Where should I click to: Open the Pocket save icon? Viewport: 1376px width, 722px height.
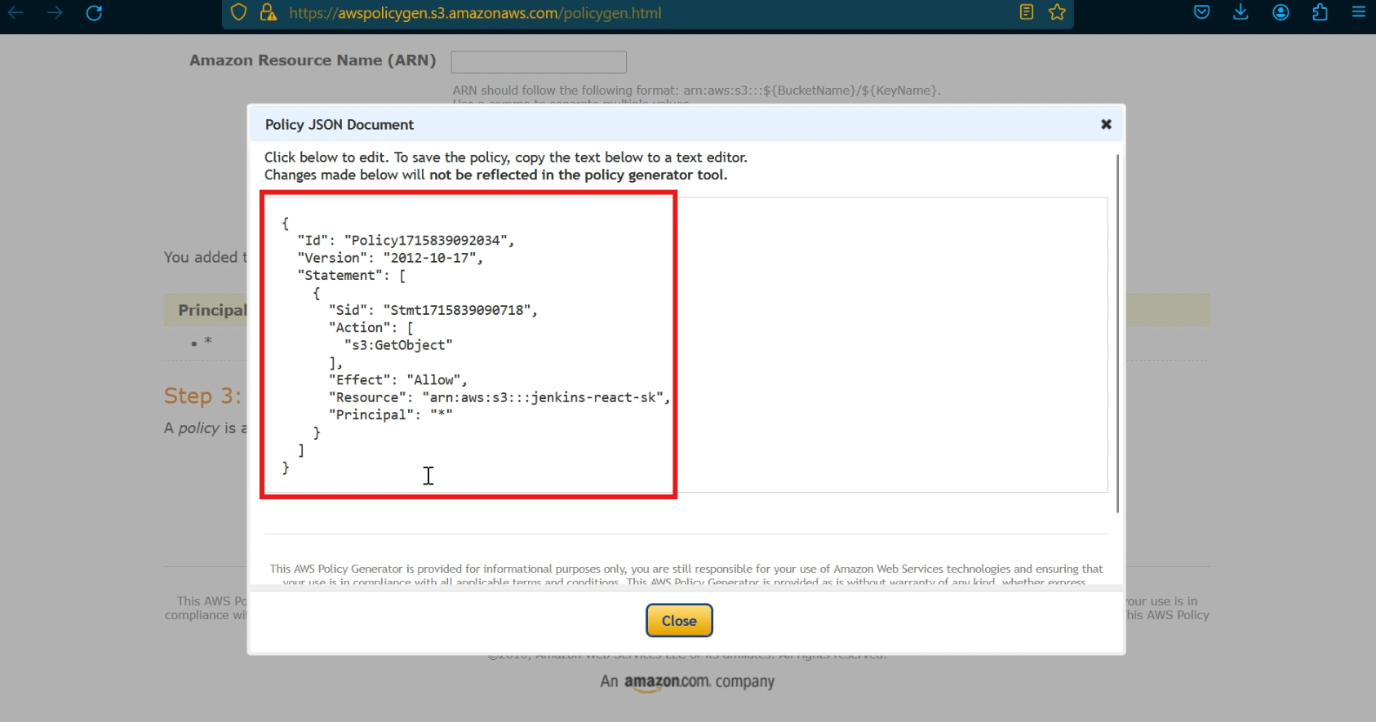click(x=1201, y=12)
